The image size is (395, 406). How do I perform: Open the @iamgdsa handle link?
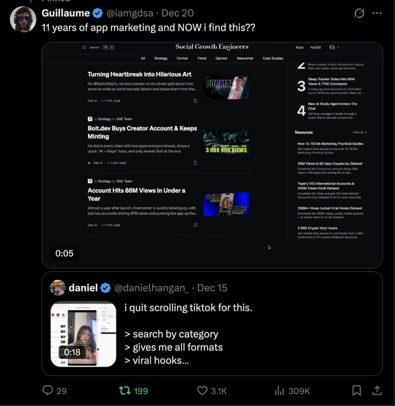130,13
